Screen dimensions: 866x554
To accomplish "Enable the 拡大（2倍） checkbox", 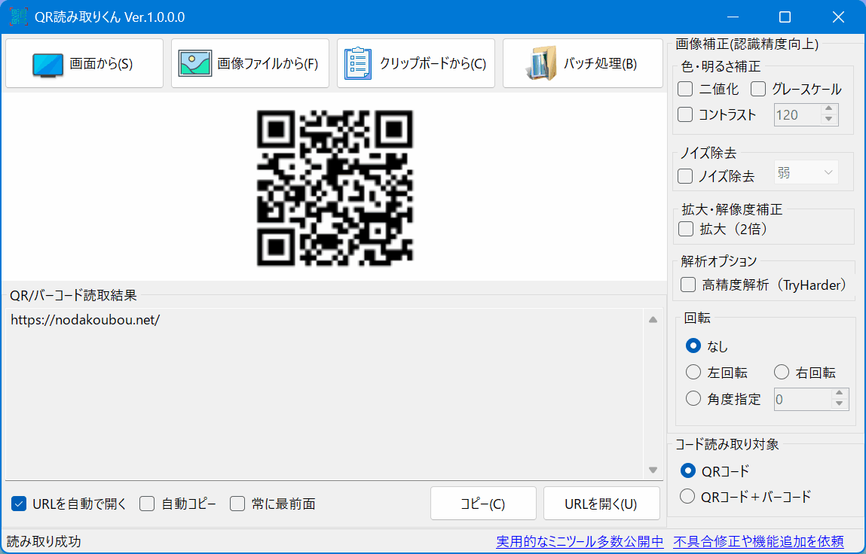I will coord(685,229).
